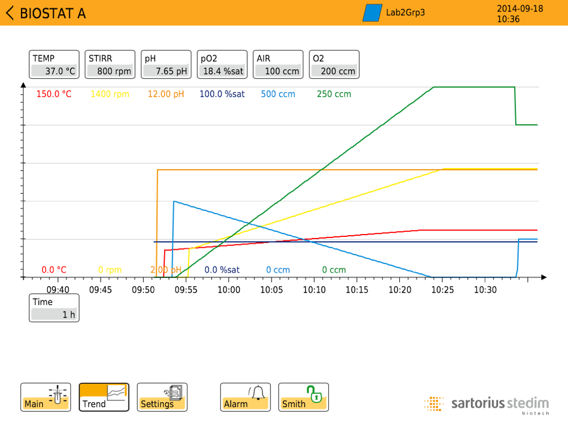Image resolution: width=568 pixels, height=426 pixels.
Task: Open the O2 200 ccm channel box
Action: pos(334,65)
